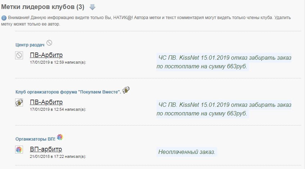Click the crossed-circle avatar of first ПВ-Арбитр

pyautogui.click(x=19, y=55)
